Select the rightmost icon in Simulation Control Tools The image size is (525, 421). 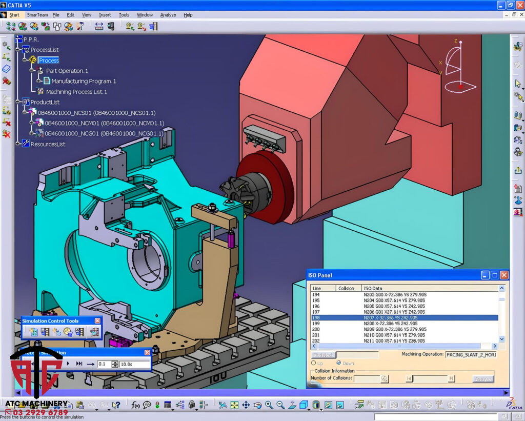94,332
